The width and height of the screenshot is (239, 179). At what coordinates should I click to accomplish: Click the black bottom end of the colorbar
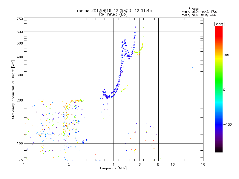218,151
